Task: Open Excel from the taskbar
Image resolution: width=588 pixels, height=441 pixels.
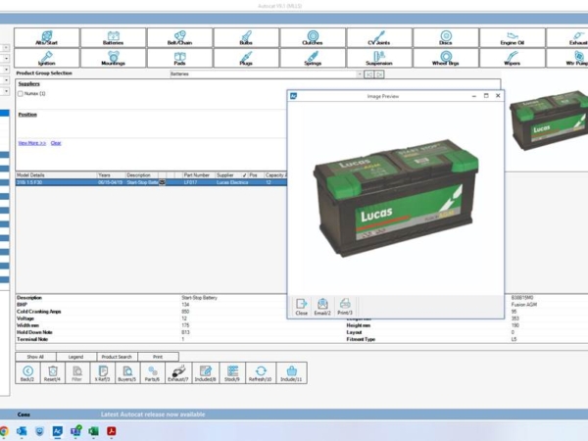Action: 93,431
